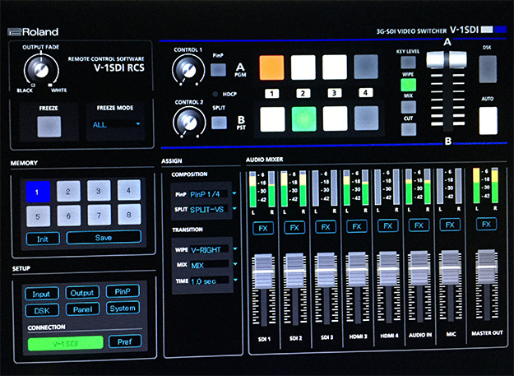The width and height of the screenshot is (514, 376).
Task: Recall memory 6
Action: click(x=69, y=216)
